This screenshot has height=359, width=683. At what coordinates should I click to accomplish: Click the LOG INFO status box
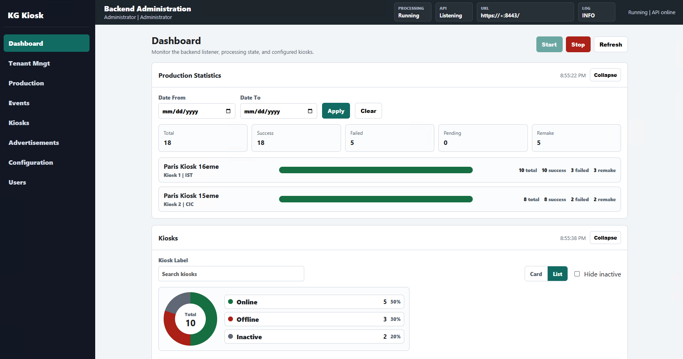pos(597,12)
